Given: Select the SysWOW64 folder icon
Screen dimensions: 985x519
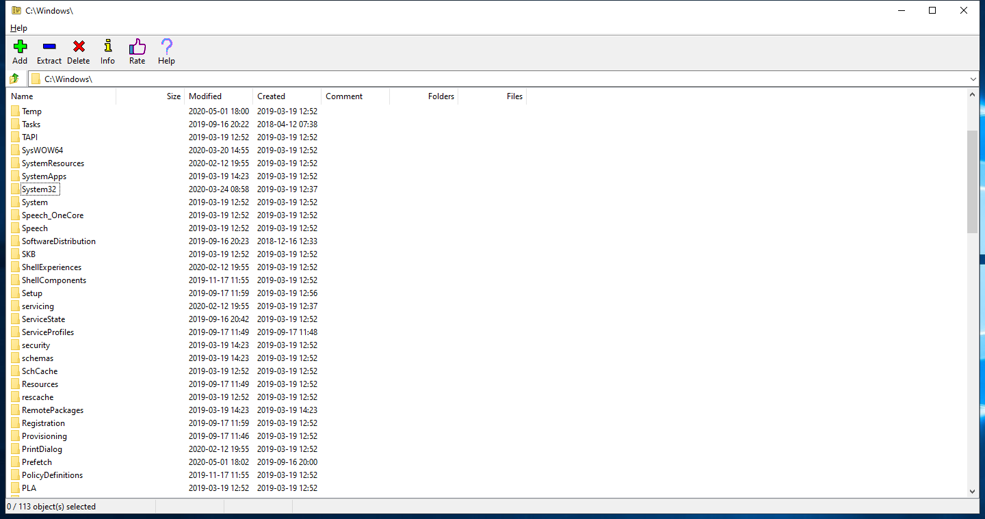Looking at the screenshot, I should 15,150.
